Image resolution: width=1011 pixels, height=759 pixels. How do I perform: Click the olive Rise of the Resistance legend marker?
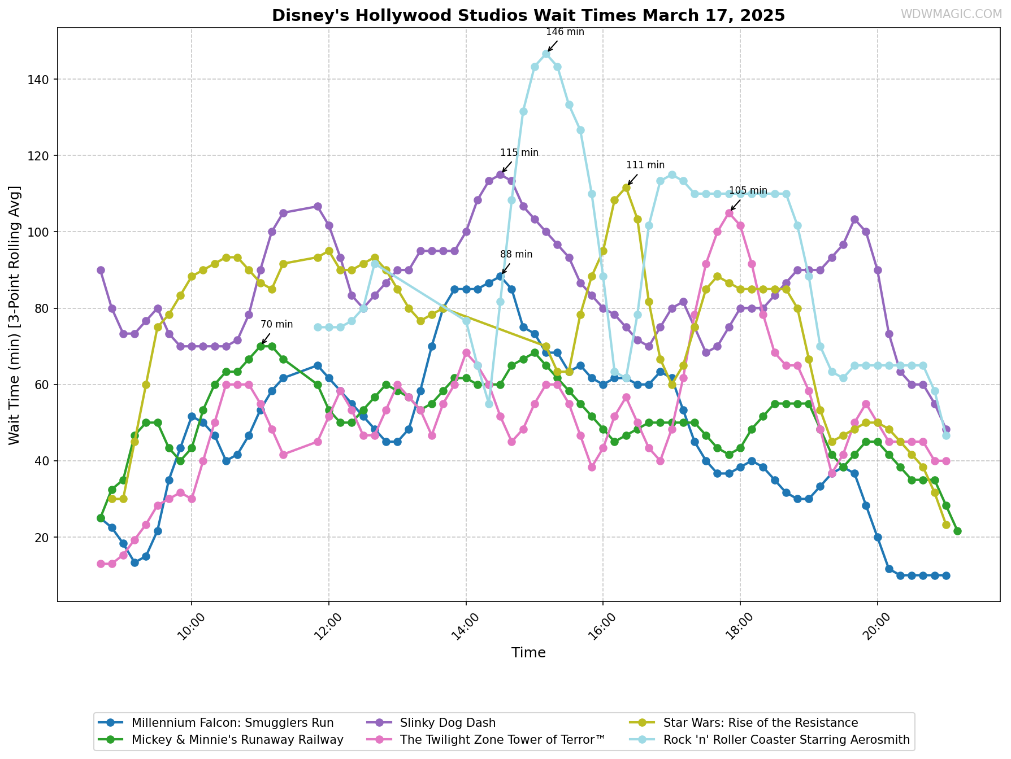coord(643,723)
